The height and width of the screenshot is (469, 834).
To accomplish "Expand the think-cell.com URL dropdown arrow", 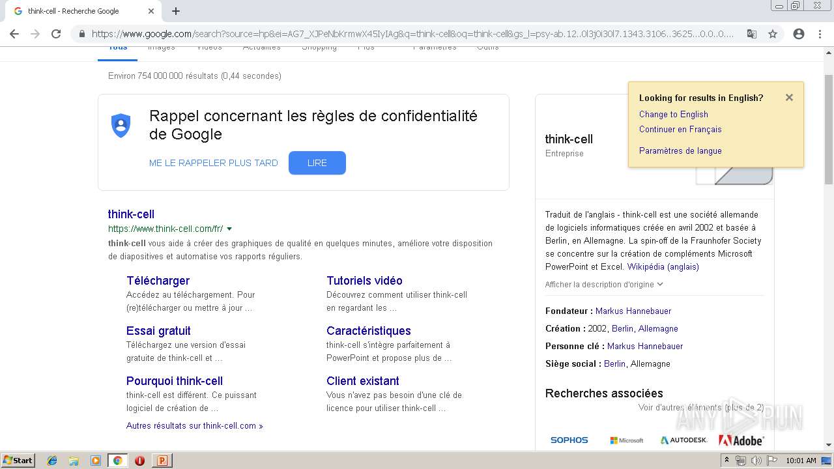I will click(x=229, y=229).
